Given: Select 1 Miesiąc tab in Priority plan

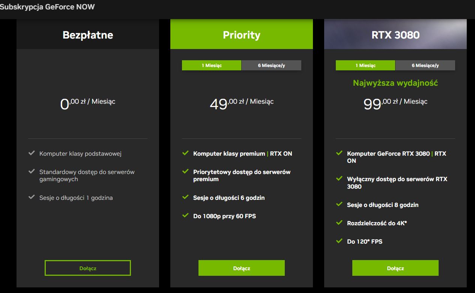Looking at the screenshot, I should coord(212,65).
